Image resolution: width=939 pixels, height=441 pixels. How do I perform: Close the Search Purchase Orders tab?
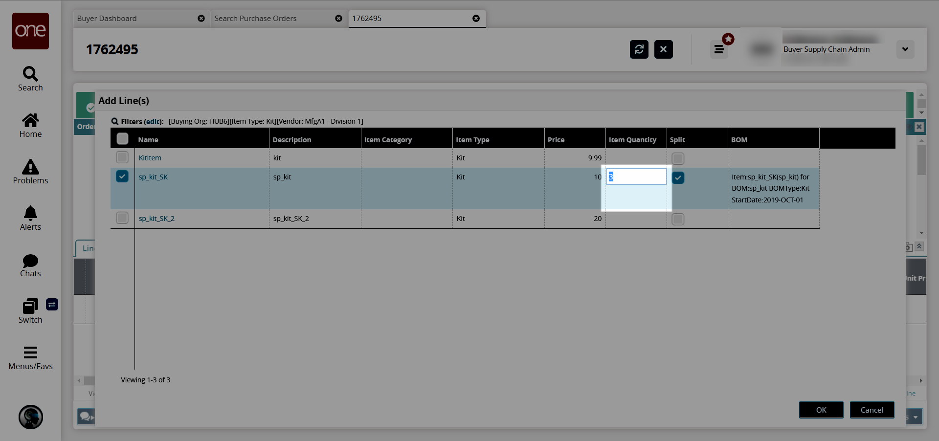tap(338, 19)
